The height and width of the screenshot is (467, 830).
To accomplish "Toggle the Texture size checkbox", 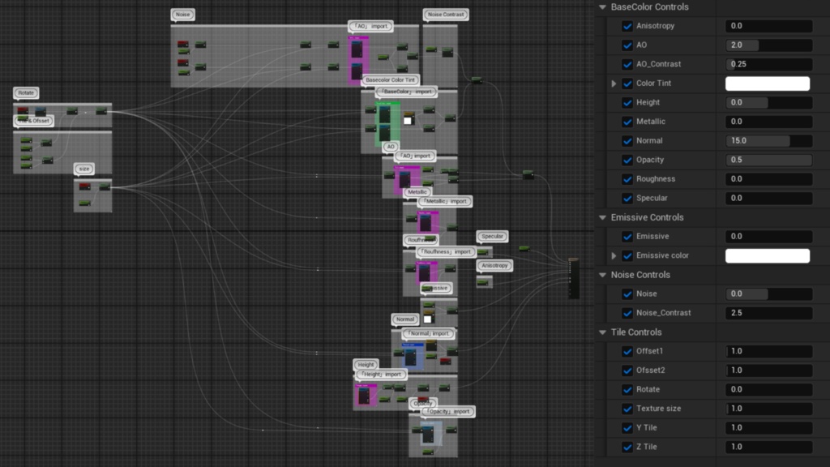I will point(627,409).
